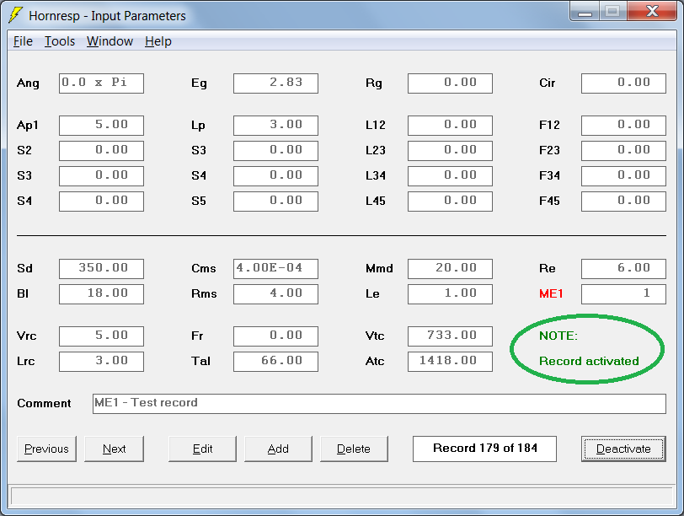
Task: Select the S5 input field
Action: (x=275, y=202)
